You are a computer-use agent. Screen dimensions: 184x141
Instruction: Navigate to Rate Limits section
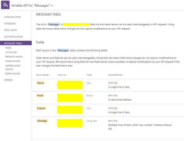click(x=10, y=30)
